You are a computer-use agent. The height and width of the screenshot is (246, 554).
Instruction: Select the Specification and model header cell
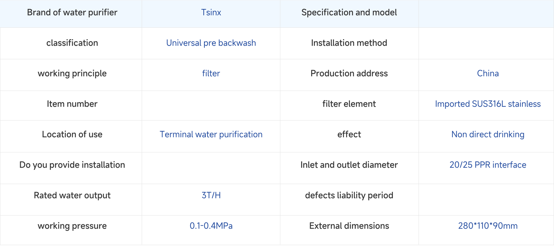click(x=349, y=14)
